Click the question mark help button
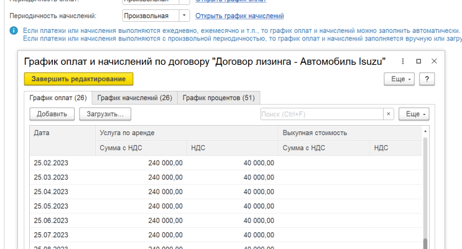The image size is (462, 249). tap(427, 80)
